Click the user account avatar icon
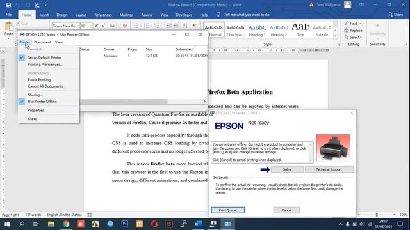 pos(347,4)
